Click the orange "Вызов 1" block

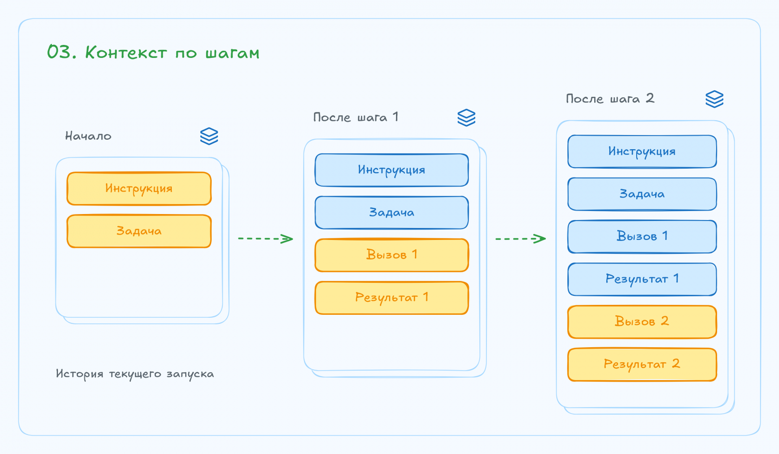click(x=392, y=255)
